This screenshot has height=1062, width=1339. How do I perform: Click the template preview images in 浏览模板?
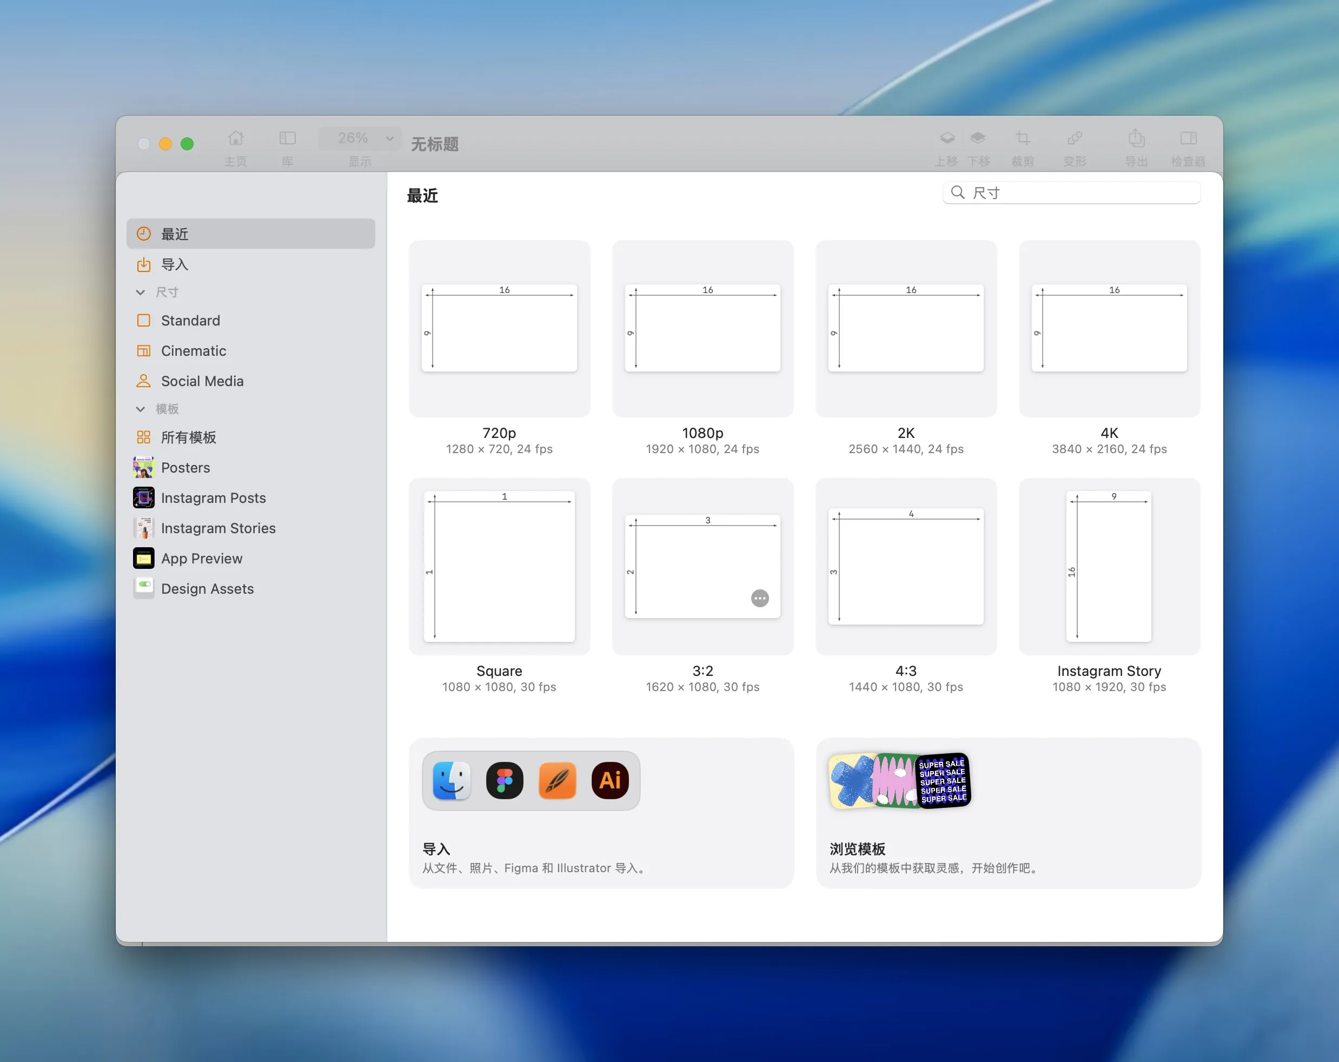tap(900, 781)
